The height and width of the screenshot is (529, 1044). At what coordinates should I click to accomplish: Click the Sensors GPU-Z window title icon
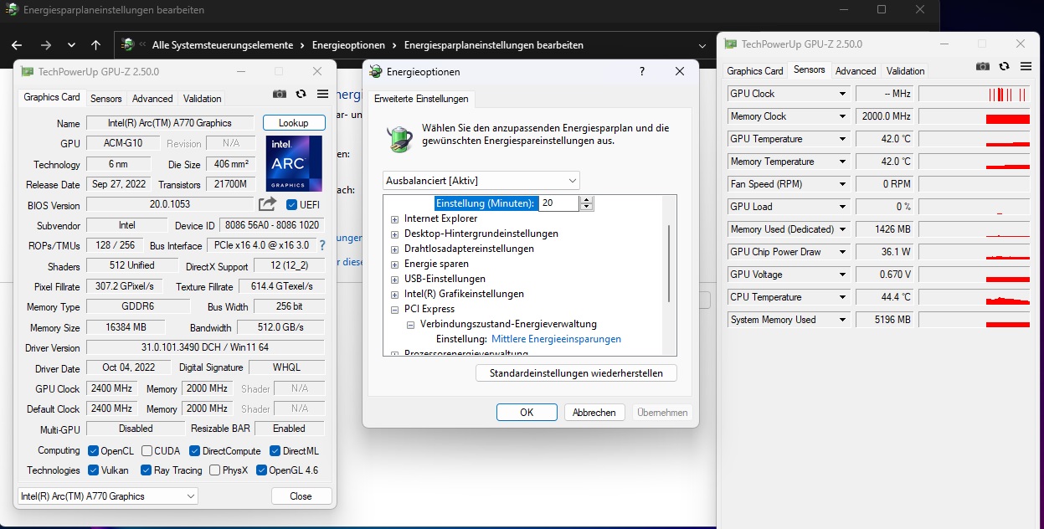(x=731, y=44)
